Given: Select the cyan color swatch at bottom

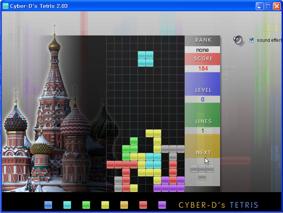Looking at the screenshot, I should [67, 205].
